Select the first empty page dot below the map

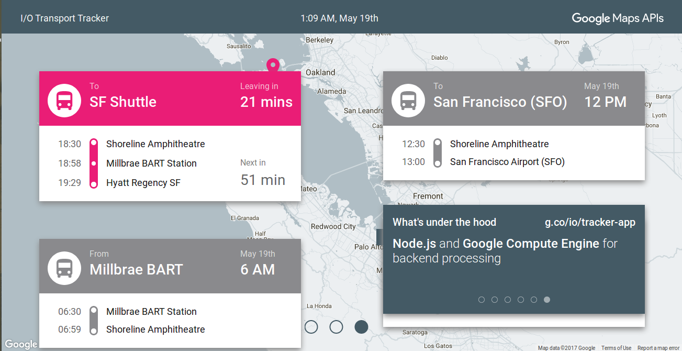click(311, 327)
